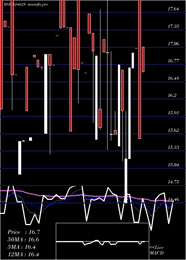Click the 14.75 price axis label
Image resolution: width=186 pixels, height=260 pixels.
point(173,182)
